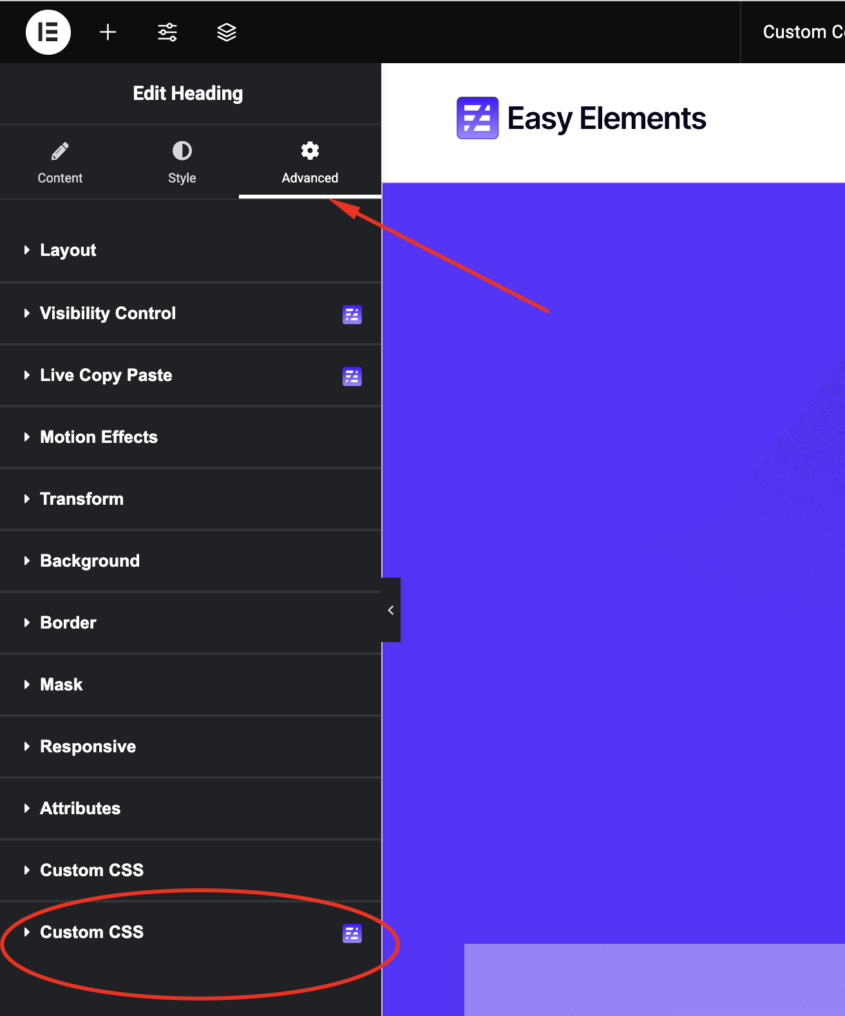Collapse the editor panel with arrow handle
The image size is (845, 1016).
click(391, 610)
